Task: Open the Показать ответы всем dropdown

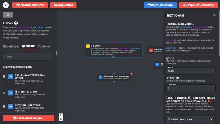Action: 190,119
